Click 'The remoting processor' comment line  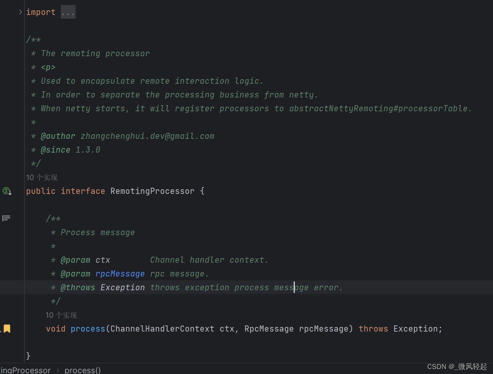[95, 54]
